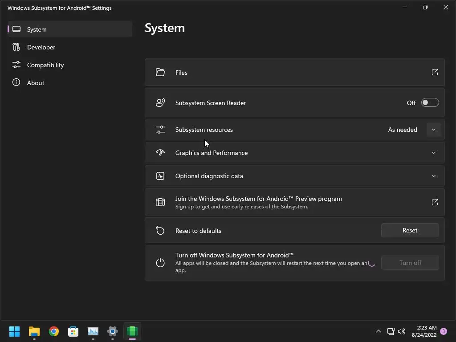
Task: Click the Reset to defaults icon
Action: click(160, 230)
